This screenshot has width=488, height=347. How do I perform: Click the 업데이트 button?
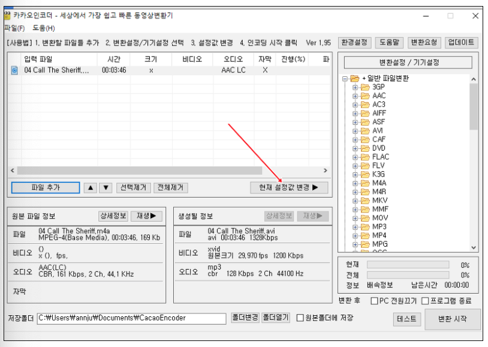tap(461, 43)
